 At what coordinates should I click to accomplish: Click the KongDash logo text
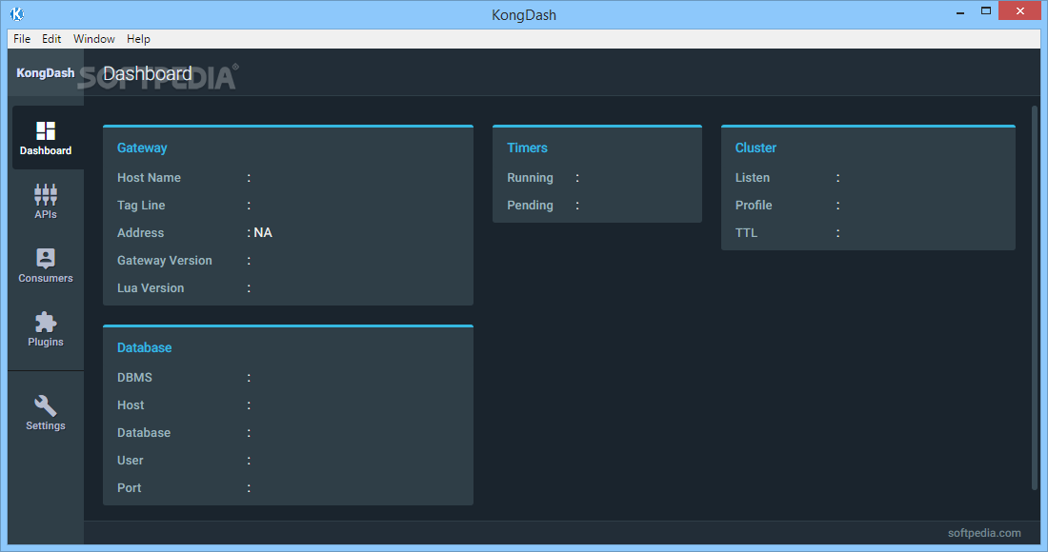tap(46, 72)
